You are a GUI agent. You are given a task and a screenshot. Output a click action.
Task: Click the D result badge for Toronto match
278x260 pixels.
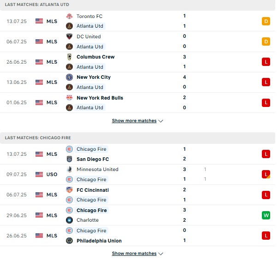coord(266,21)
